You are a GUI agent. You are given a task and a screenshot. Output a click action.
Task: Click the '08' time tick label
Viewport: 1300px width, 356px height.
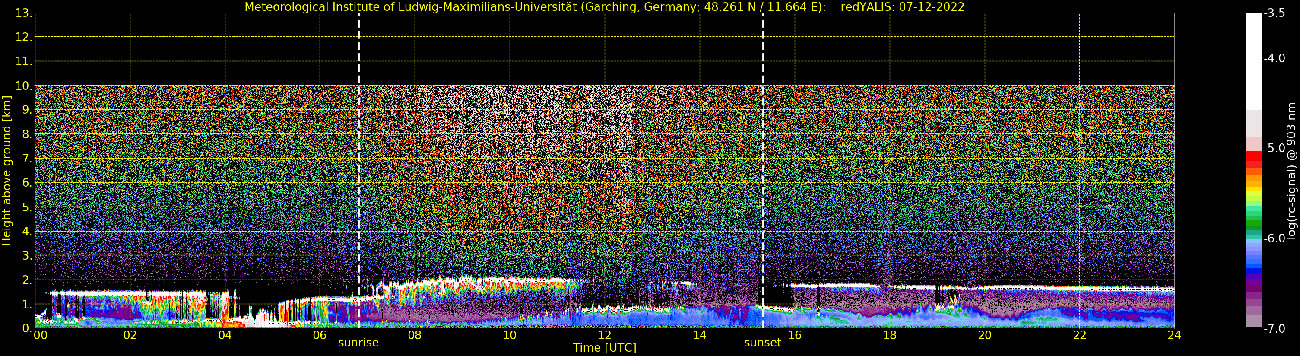tap(415, 335)
